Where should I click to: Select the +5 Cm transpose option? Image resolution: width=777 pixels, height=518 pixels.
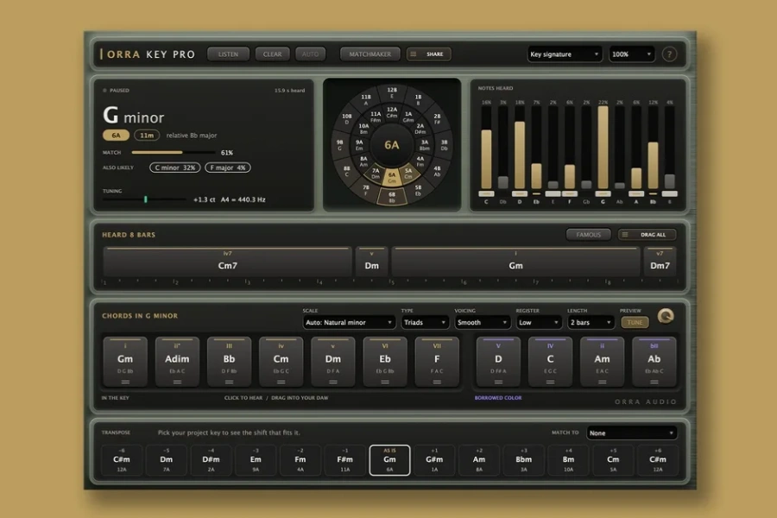[x=613, y=460]
